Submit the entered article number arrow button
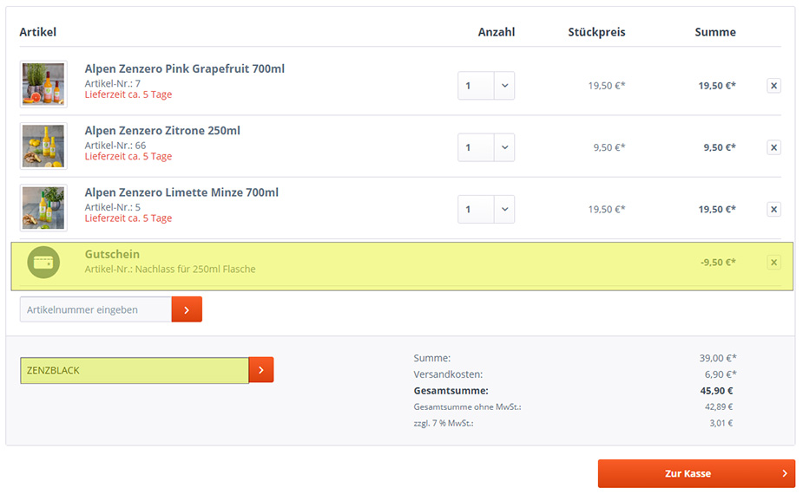The image size is (803, 494). coord(187,309)
